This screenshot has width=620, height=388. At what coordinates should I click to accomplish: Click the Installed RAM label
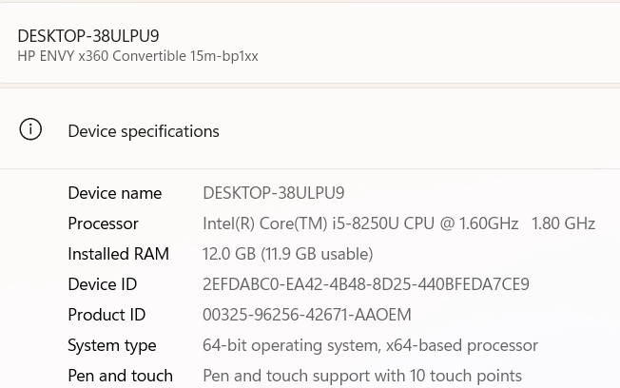(118, 254)
